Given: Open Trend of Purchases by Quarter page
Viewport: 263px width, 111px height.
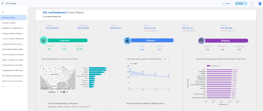Looking at the screenshot, I should 13,55.
